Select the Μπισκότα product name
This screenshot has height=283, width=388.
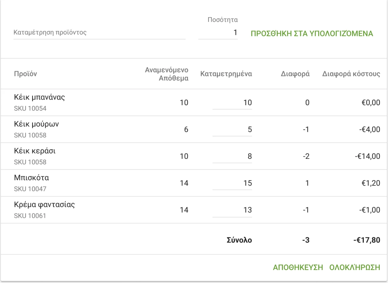click(x=31, y=178)
